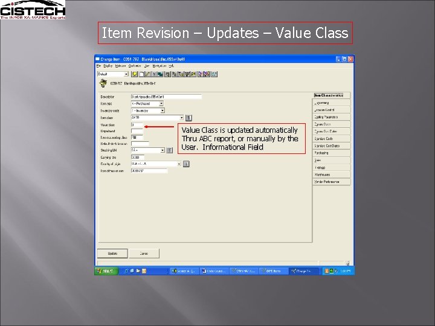The height and width of the screenshot is (326, 435).
Task: Click the Value class input field
Action: click(137, 125)
